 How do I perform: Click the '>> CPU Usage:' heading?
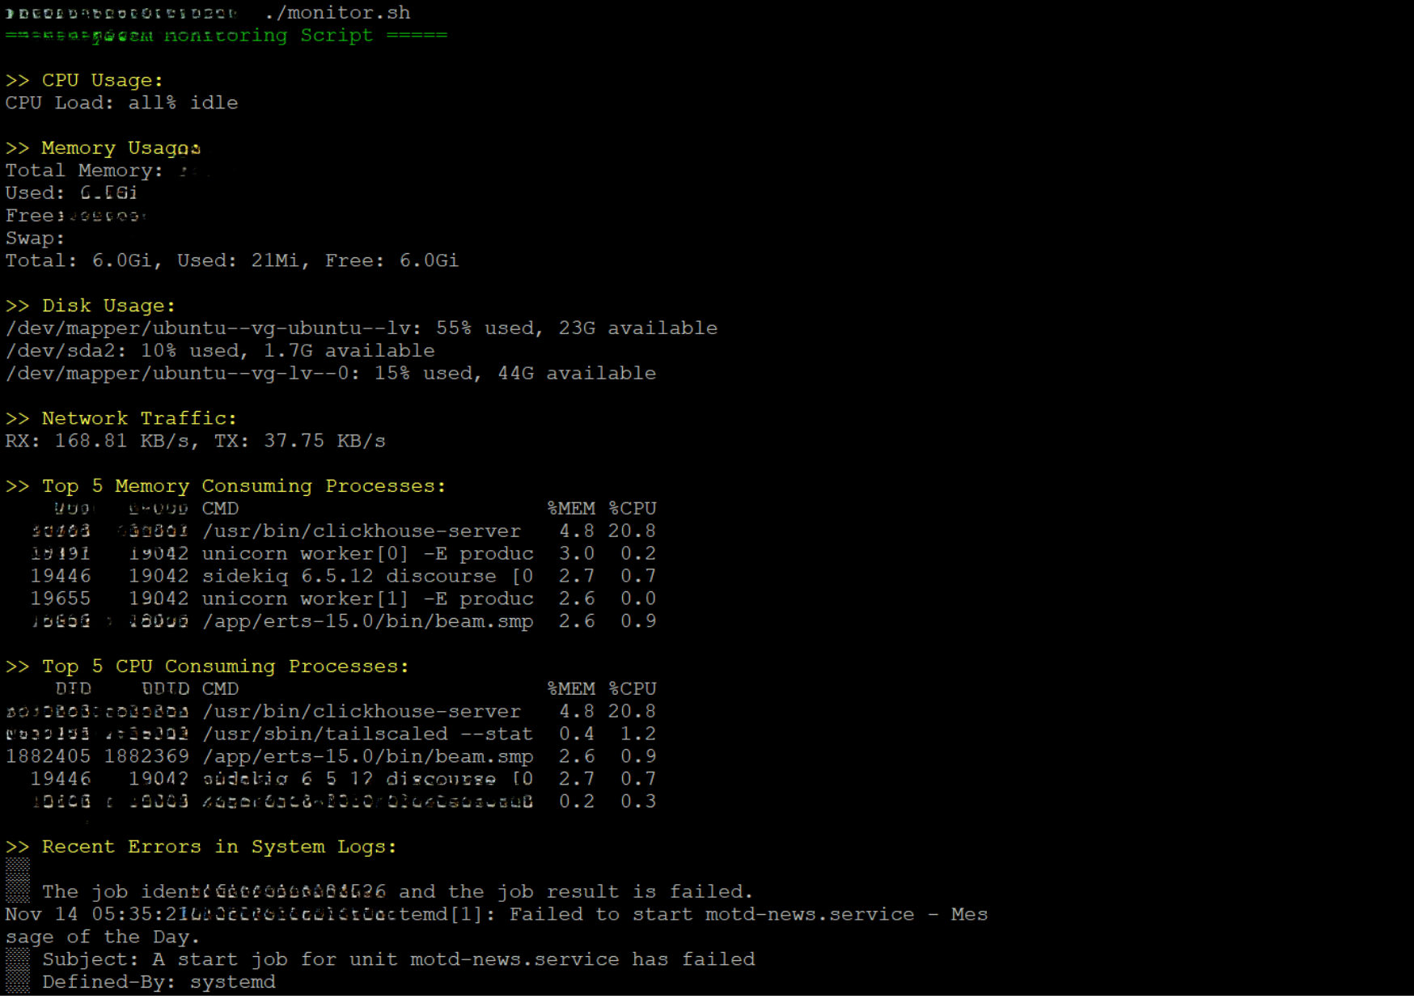point(84,81)
